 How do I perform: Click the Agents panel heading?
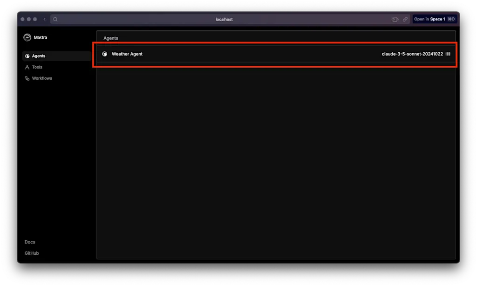(111, 38)
